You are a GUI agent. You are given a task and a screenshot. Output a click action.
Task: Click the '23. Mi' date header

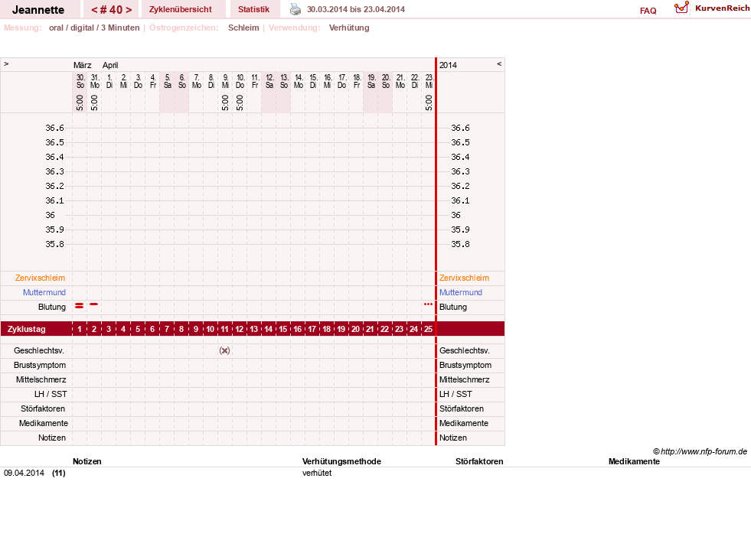(x=429, y=81)
